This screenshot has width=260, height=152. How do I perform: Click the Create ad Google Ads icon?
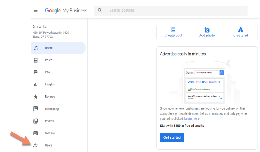coord(241,30)
